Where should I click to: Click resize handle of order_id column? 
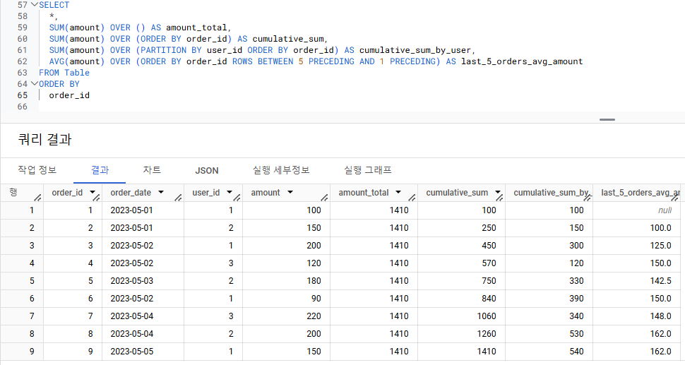click(x=97, y=198)
